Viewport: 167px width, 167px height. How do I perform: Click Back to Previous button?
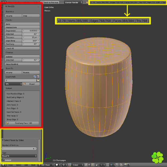50,2
